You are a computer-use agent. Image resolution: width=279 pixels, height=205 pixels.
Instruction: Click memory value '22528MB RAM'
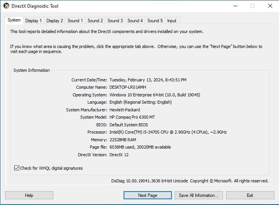(123, 140)
